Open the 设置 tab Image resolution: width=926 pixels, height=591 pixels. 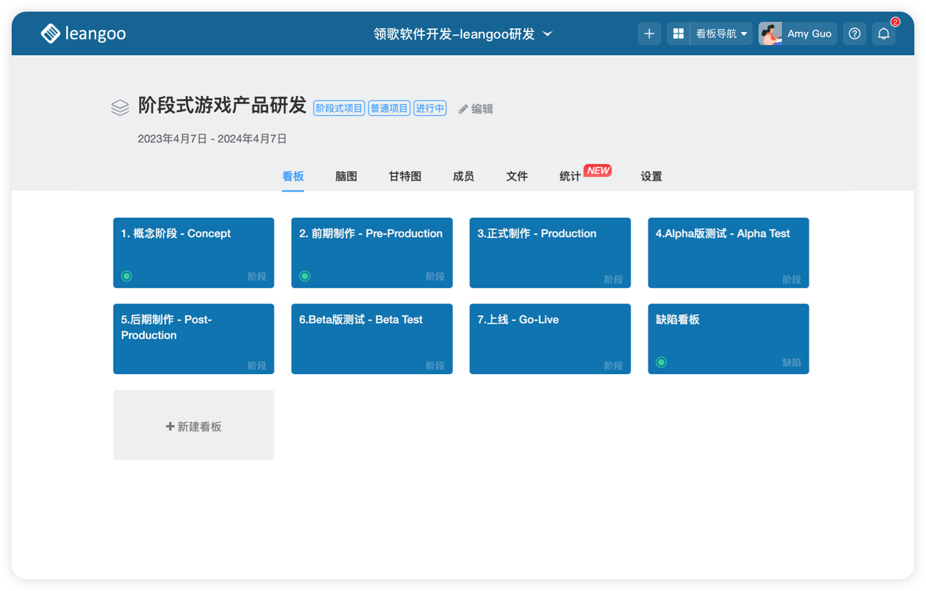point(652,176)
